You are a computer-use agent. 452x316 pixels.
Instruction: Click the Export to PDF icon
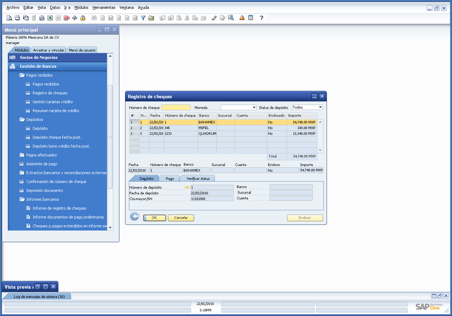pyautogui.click(x=66, y=18)
